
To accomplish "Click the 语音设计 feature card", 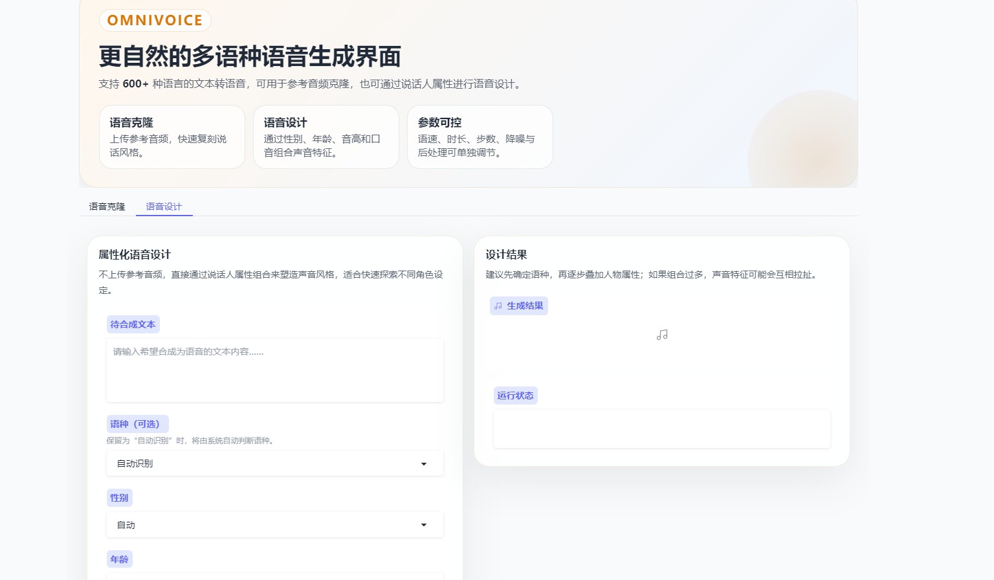I will tap(326, 137).
